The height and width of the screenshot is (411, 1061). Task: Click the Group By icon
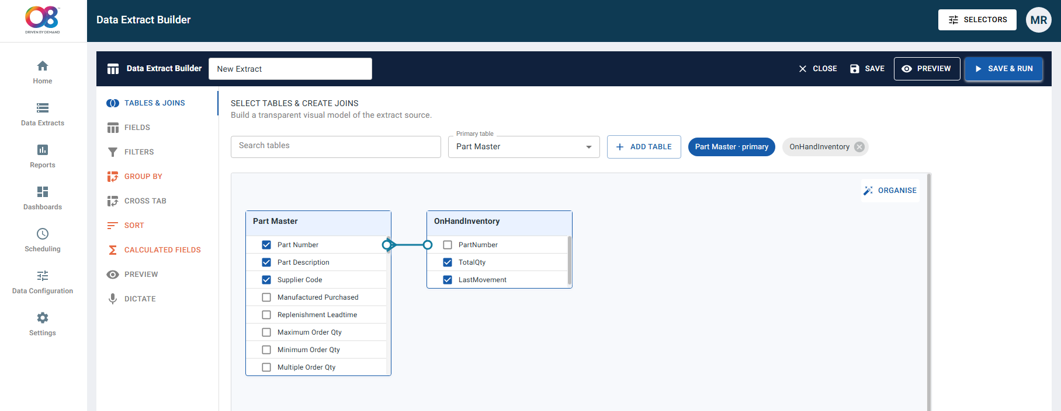(113, 177)
